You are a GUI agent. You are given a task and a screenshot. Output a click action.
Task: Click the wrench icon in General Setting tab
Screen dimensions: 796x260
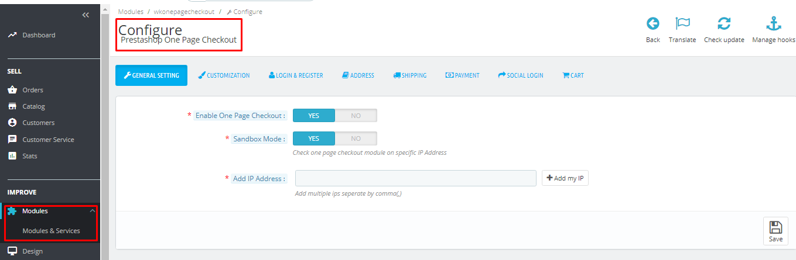(x=127, y=75)
